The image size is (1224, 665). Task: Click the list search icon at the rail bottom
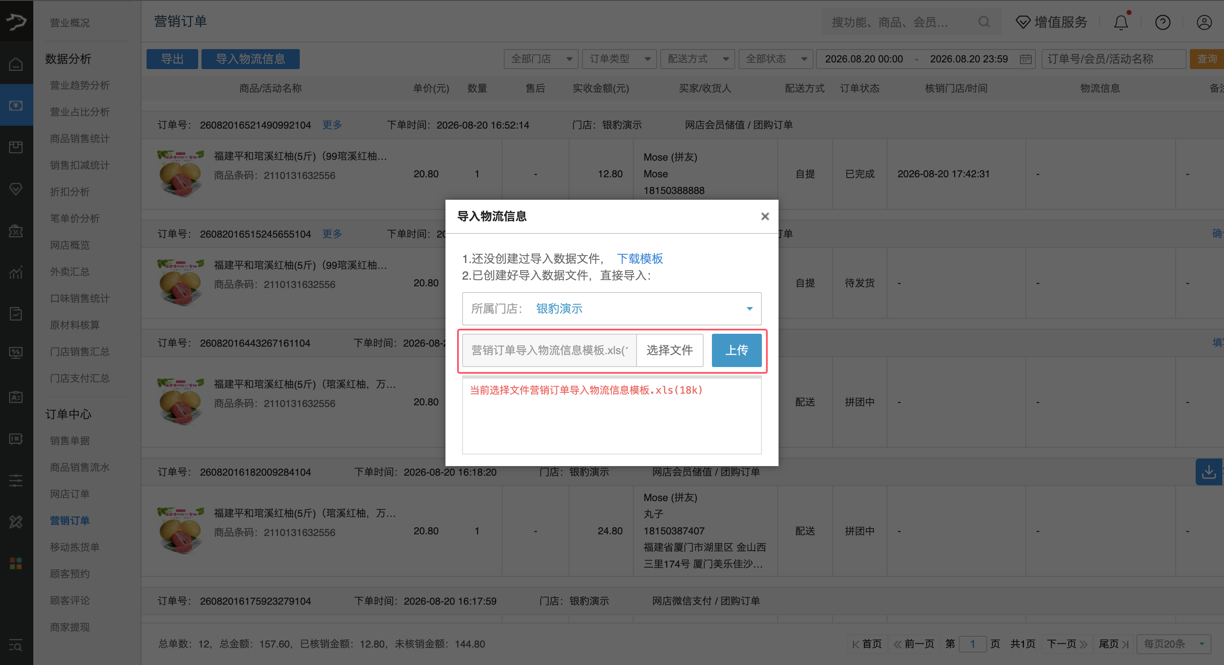pos(16,646)
